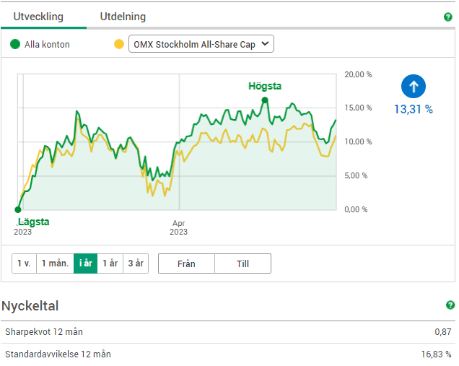Click the Alla konton legend label

point(47,45)
